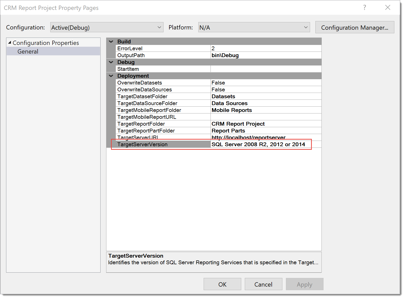This screenshot has height=298, width=404.
Task: Select the TargetReportPartFolder property name
Action: pyautogui.click(x=163, y=130)
